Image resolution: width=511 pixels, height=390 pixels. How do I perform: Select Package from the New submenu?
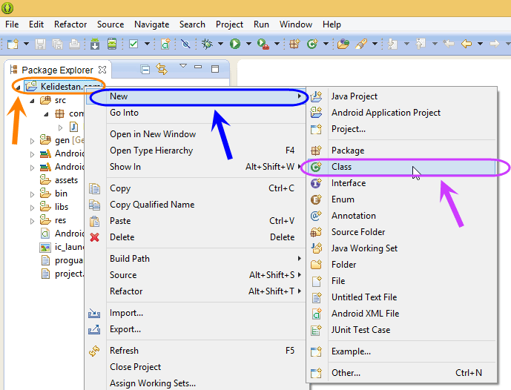pyautogui.click(x=401, y=151)
